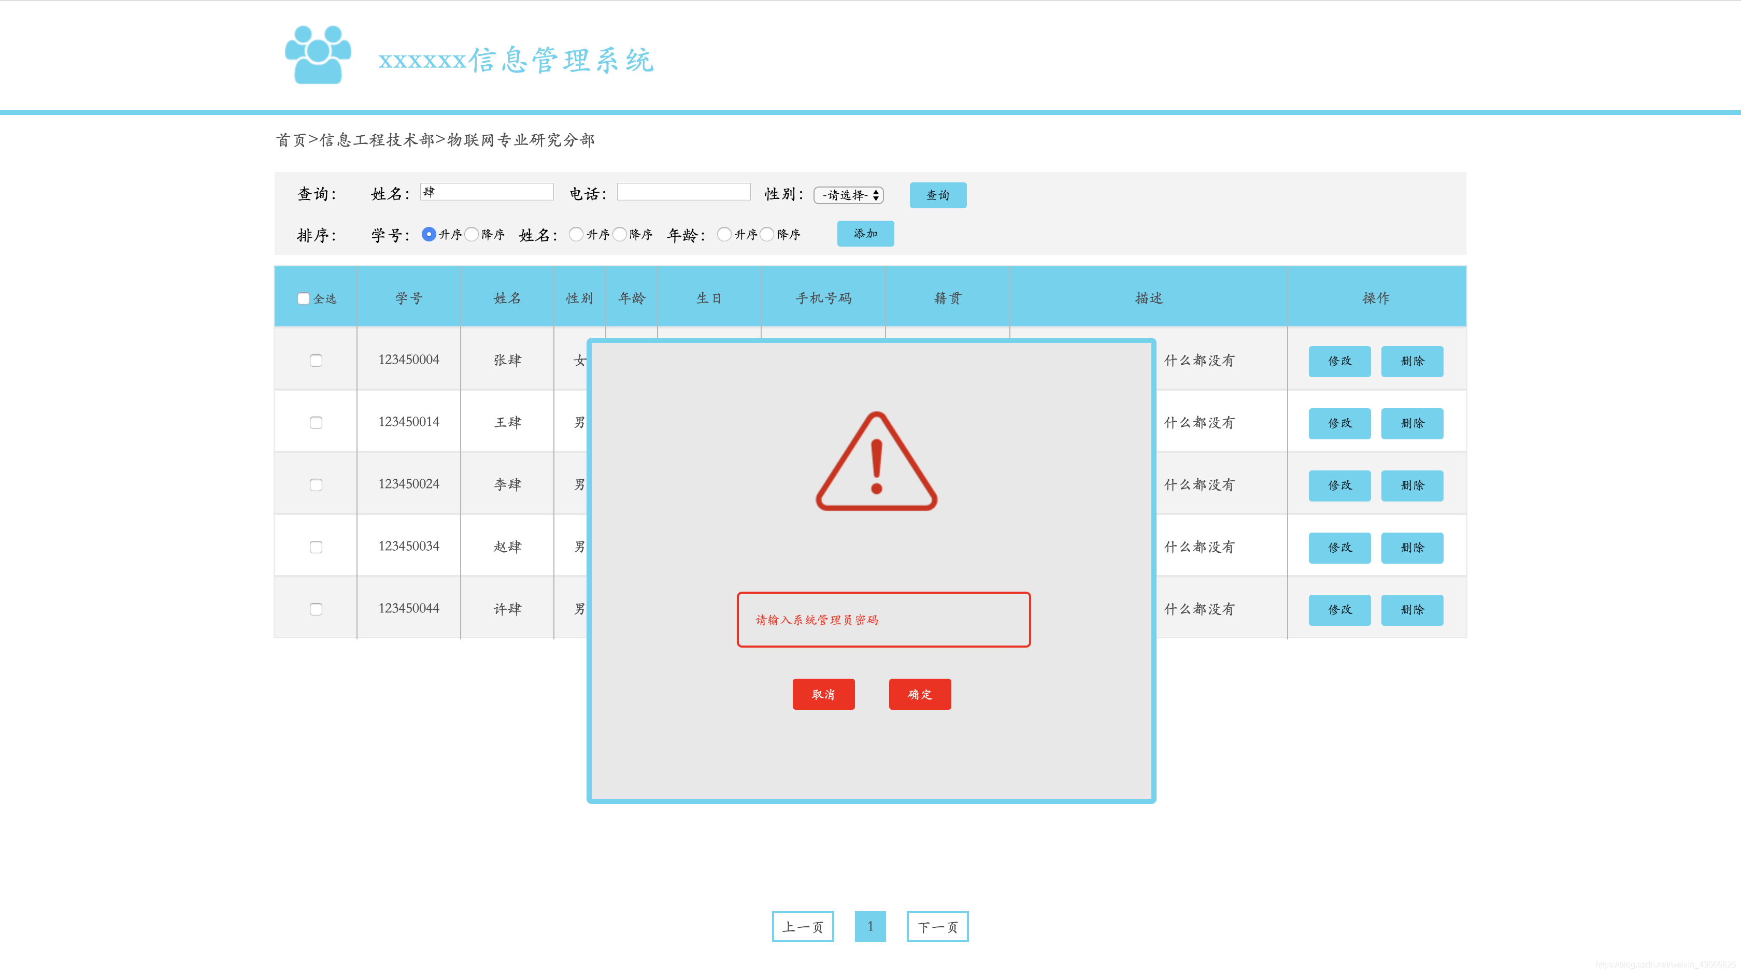Click the 年龄 column header
Screen dimensions: 1741x974
[x=632, y=298]
